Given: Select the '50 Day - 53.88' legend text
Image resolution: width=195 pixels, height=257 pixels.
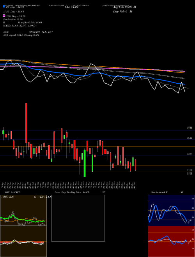Looking at the screenshot, I should tap(15, 11).
